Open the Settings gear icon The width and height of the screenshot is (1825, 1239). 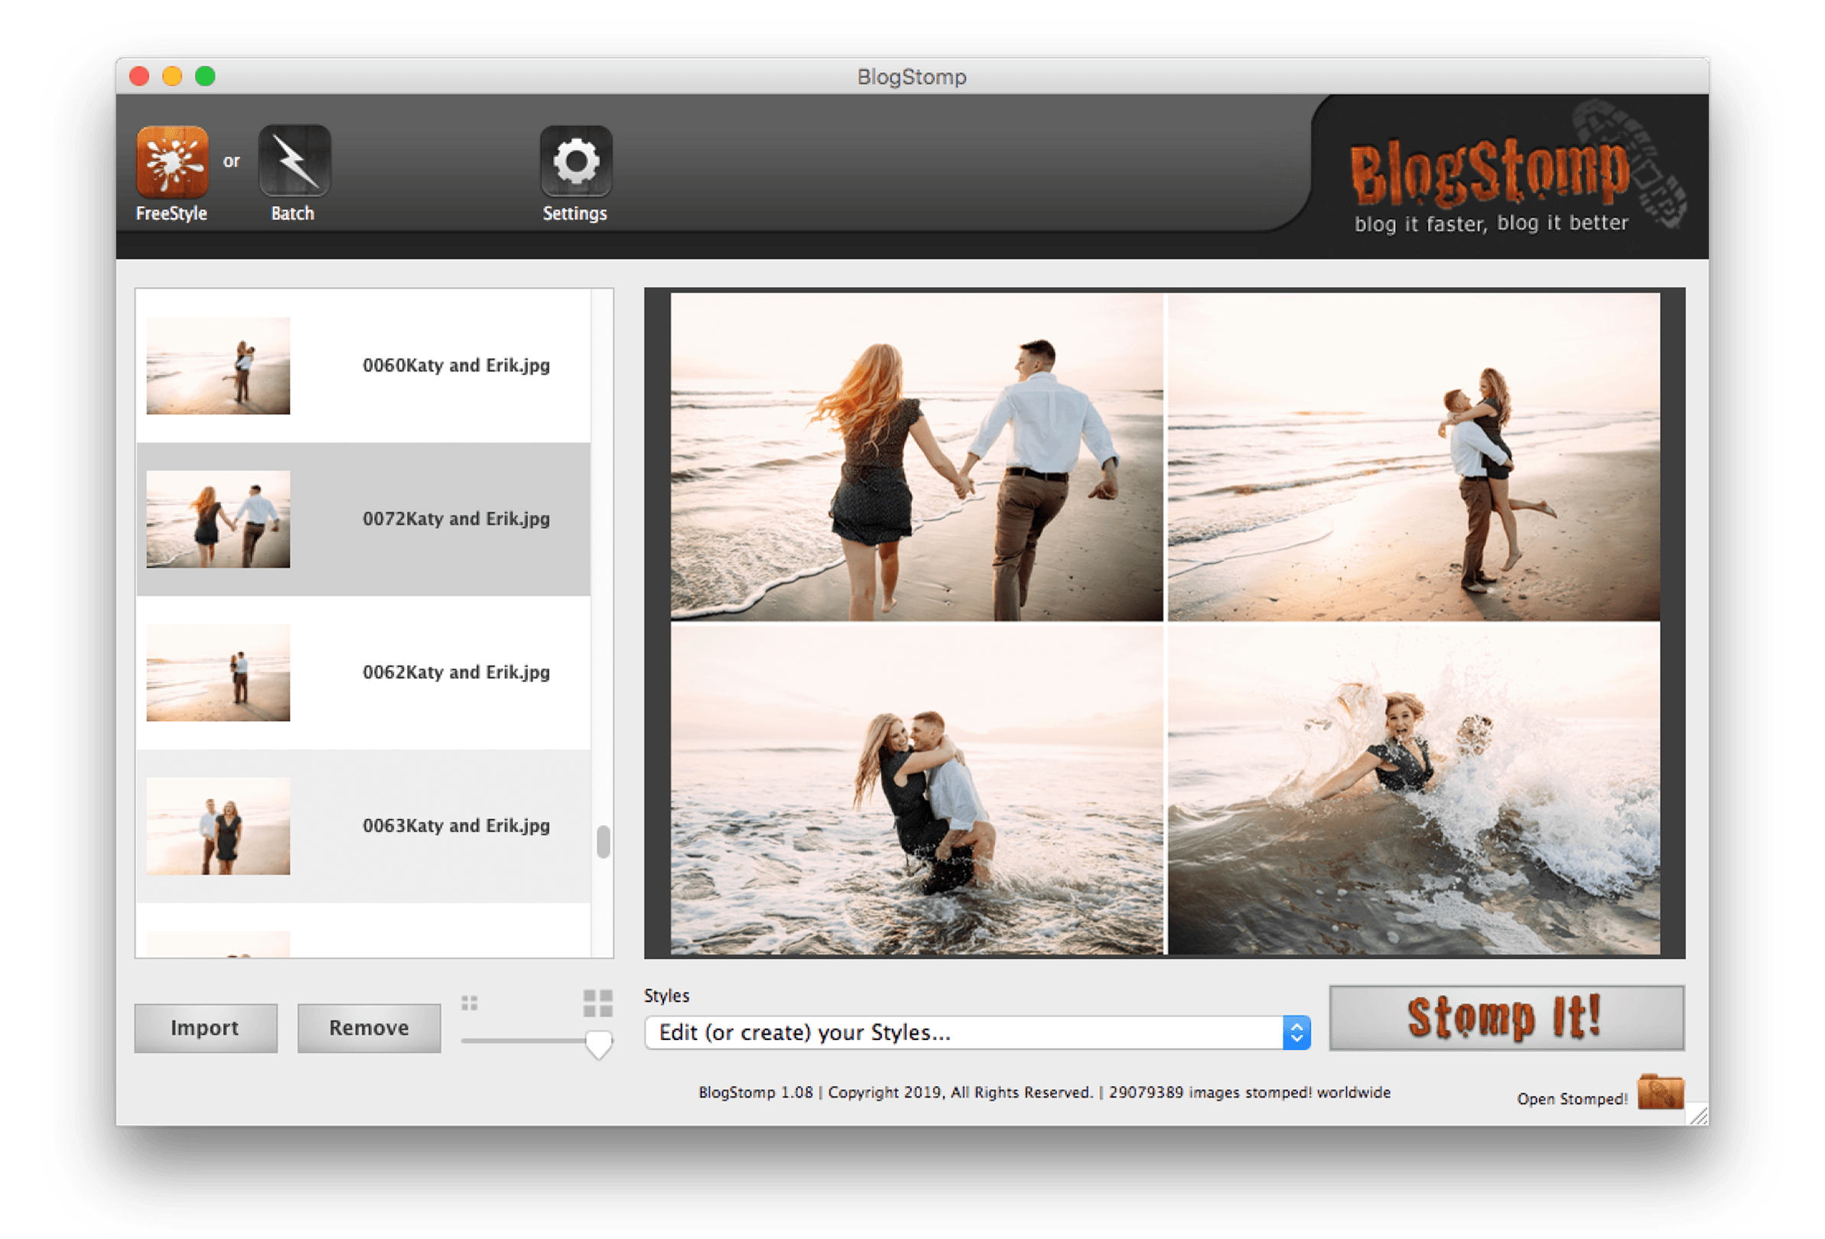tap(576, 161)
